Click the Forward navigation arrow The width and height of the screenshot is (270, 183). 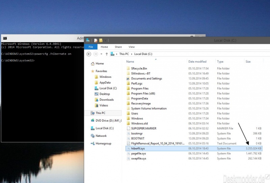(x=96, y=54)
